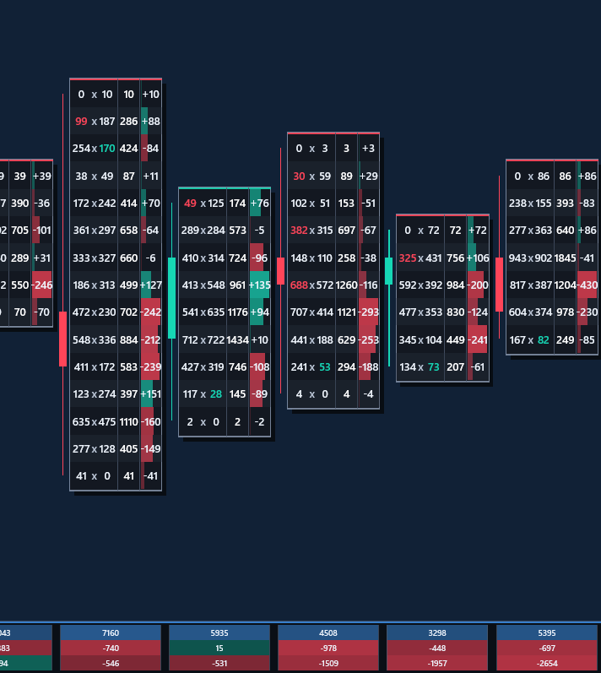Click the 99 x 187 bid-ask cell
Screen dimensions: 601x673
point(94,121)
